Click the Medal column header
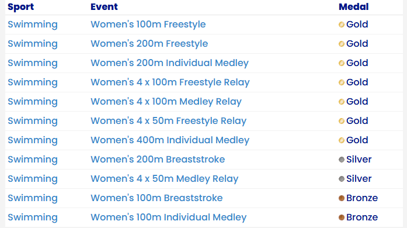The height and width of the screenshot is (228, 407). click(x=353, y=7)
